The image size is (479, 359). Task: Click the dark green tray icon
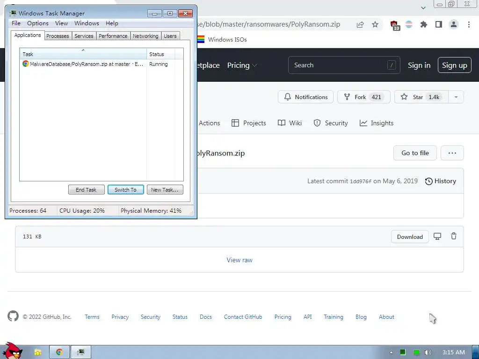tap(403, 352)
